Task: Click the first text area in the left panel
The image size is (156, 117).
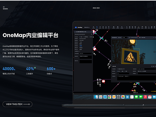Action: coord(85,57)
